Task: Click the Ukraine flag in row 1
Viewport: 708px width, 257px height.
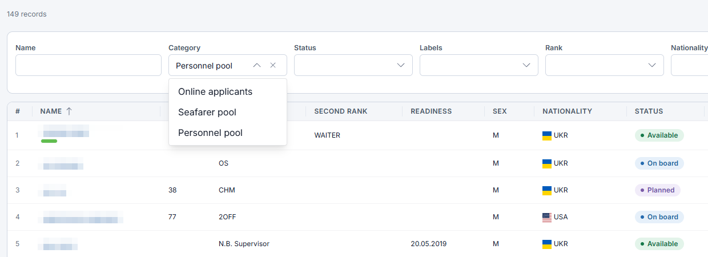Action: (x=547, y=135)
